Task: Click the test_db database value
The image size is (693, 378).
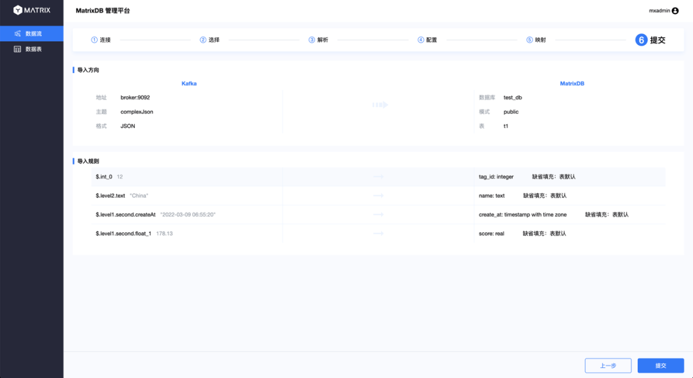Action: [x=513, y=98]
